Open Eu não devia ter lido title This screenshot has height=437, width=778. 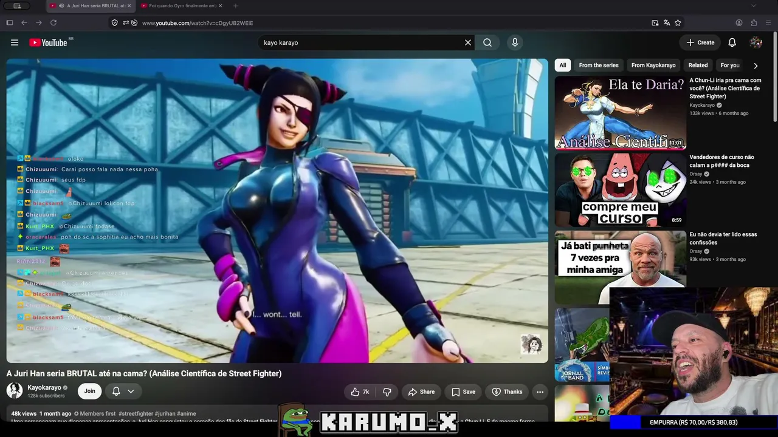(x=723, y=238)
